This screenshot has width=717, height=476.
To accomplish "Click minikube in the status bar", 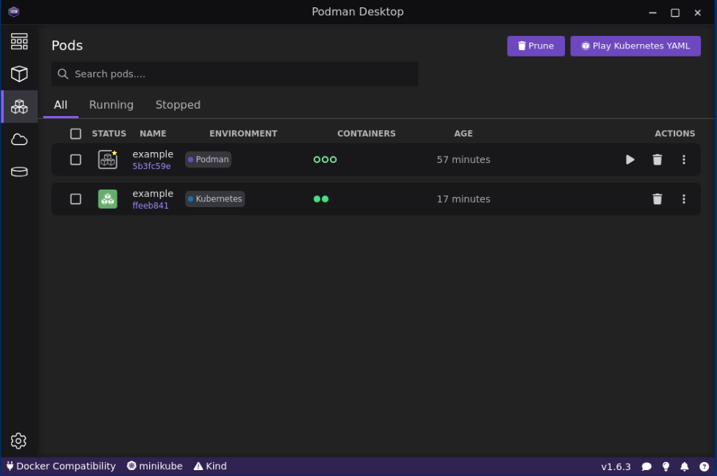I will coord(154,466).
